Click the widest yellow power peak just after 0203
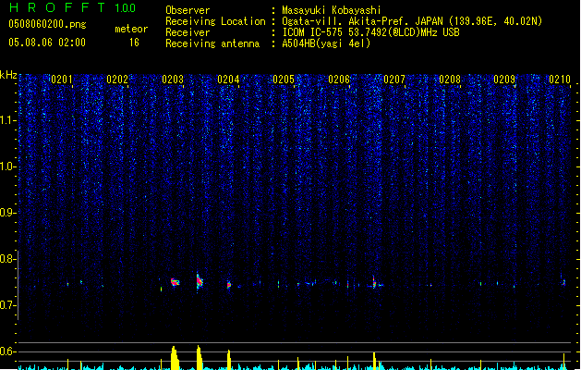The image size is (581, 370). 176,358
